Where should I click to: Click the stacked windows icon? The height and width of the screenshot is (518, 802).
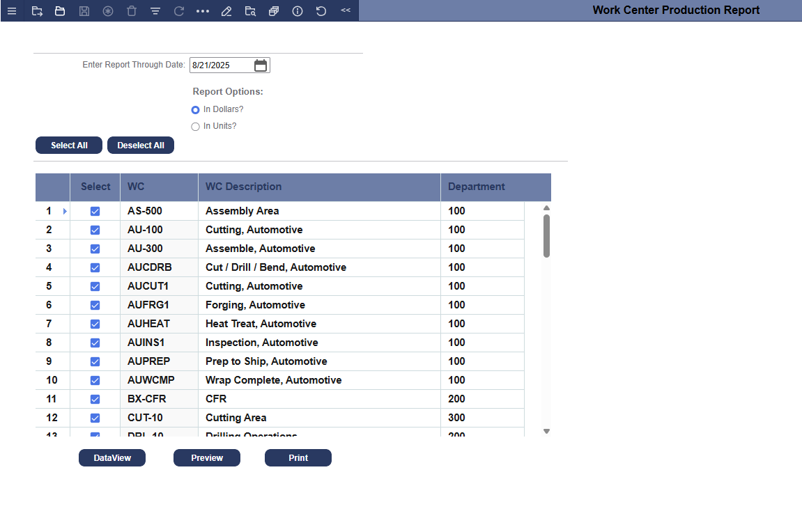274,11
